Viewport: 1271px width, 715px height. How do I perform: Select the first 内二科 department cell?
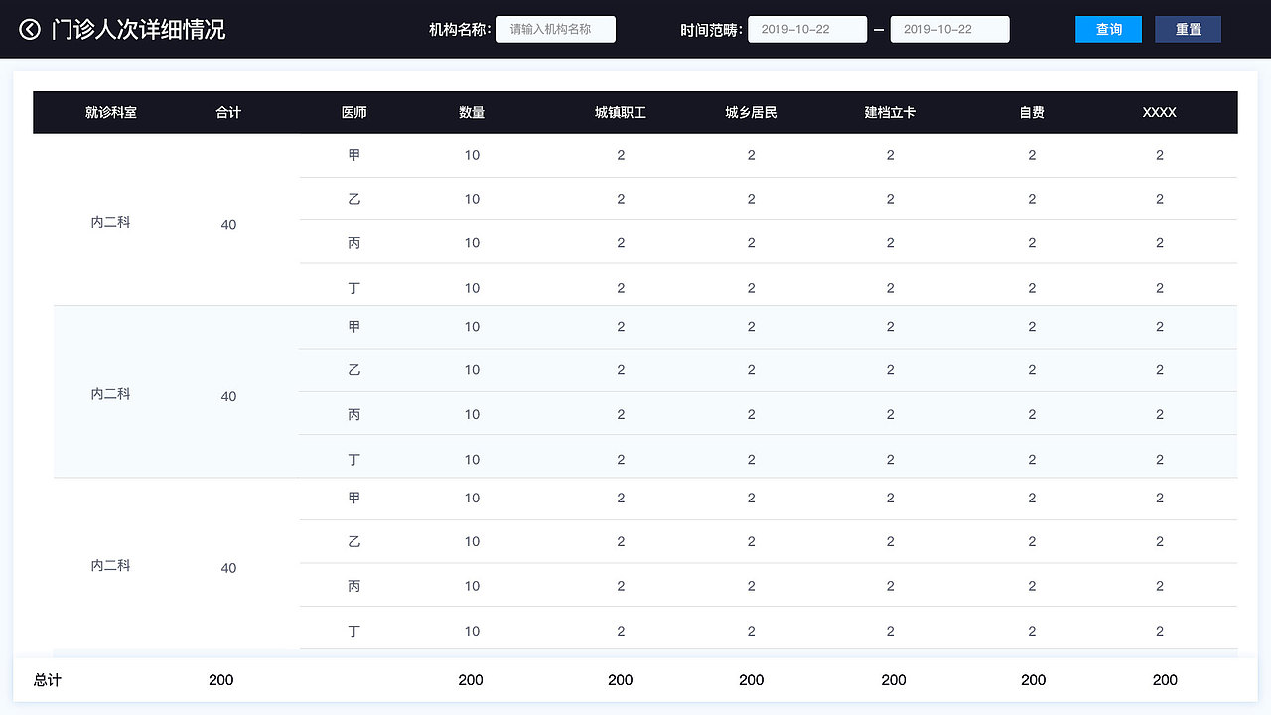(x=111, y=223)
